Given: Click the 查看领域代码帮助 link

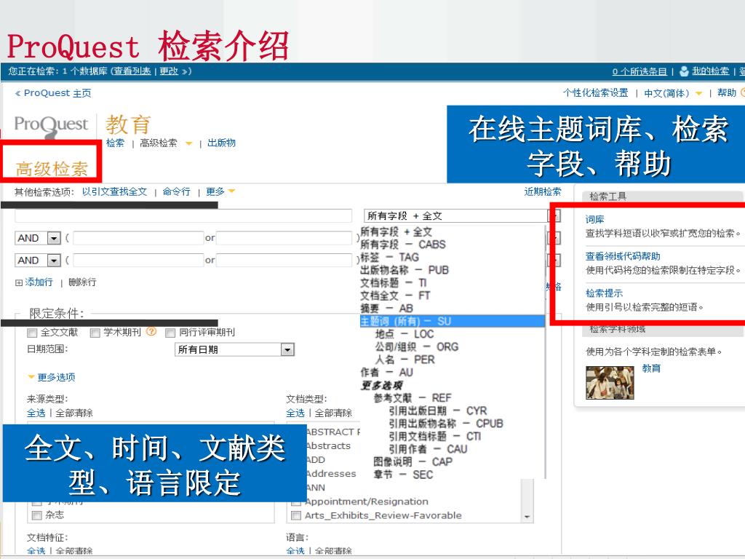Looking at the screenshot, I should click(624, 257).
